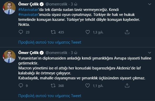Screen dimensions: 155x101
Task: Share the first tweet about Mavivatan
Action: coord(127,32)
